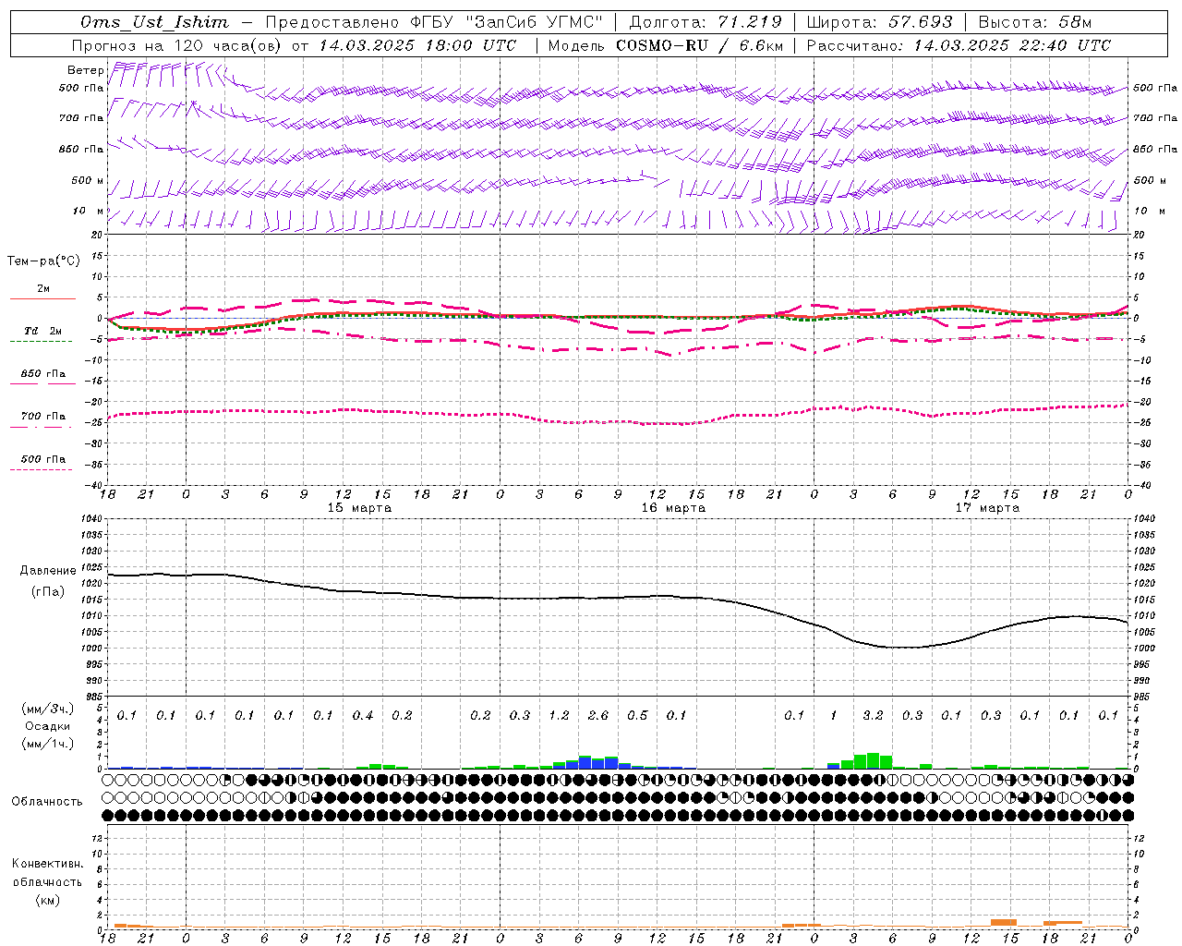The image size is (1182, 946).
Task: Click the 17 марта date label
Action: 987,508
